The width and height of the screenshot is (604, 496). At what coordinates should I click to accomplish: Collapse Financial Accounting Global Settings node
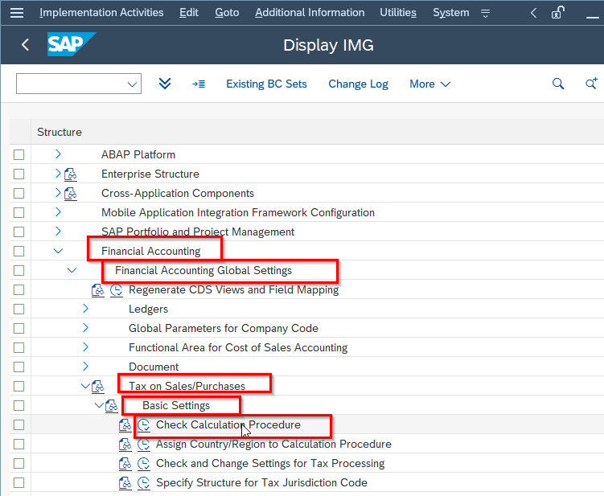tap(72, 270)
